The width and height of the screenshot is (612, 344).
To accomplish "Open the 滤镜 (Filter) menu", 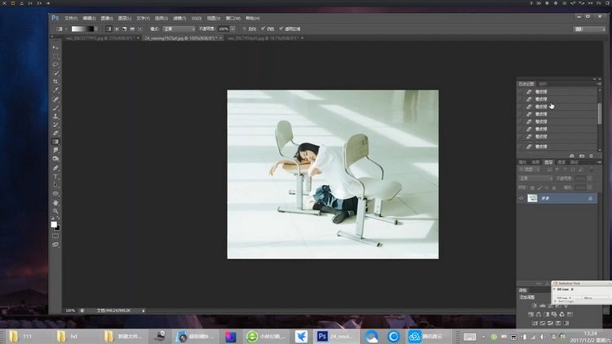I will [x=180, y=18].
